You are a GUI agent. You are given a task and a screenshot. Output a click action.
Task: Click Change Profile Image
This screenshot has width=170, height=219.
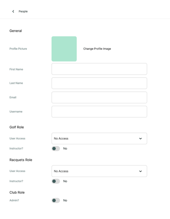97,49
